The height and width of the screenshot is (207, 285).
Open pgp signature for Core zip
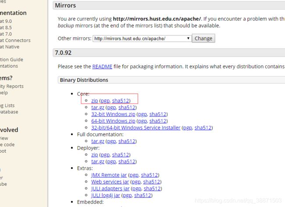pos(105,101)
